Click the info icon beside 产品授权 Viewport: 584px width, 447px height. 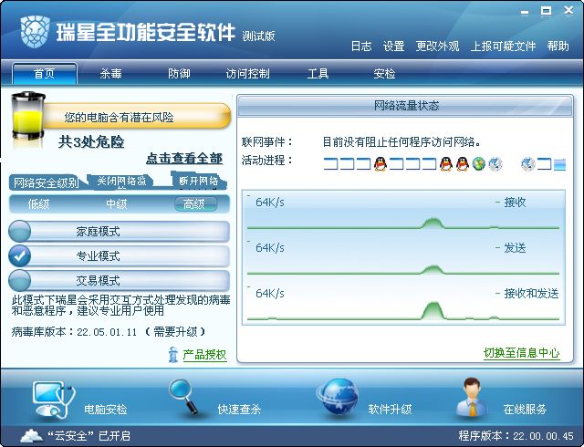(x=172, y=354)
